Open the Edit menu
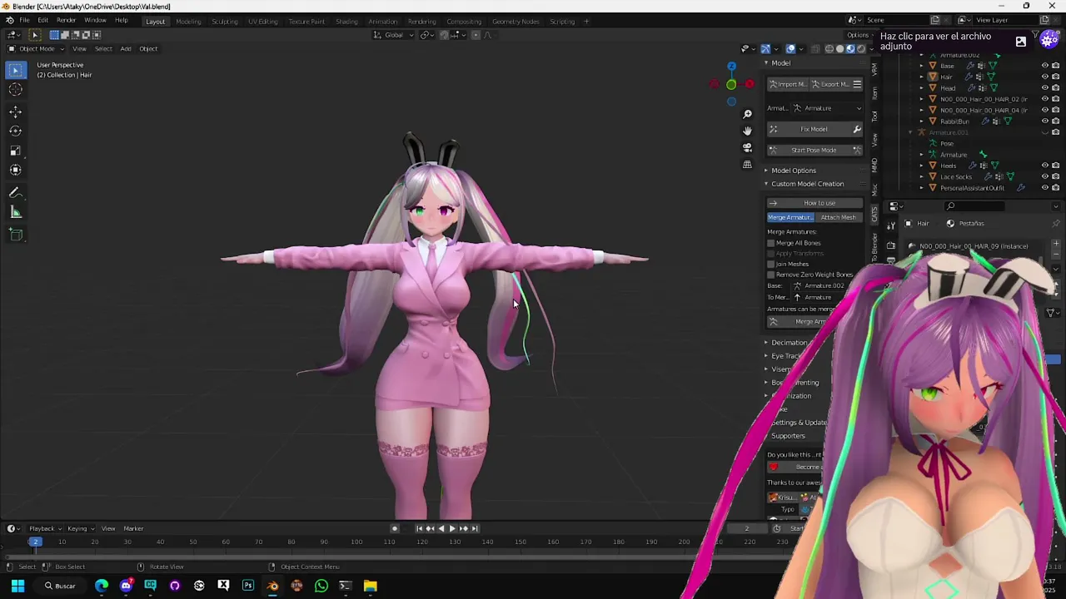Image resolution: width=1066 pixels, height=599 pixels. [42, 20]
